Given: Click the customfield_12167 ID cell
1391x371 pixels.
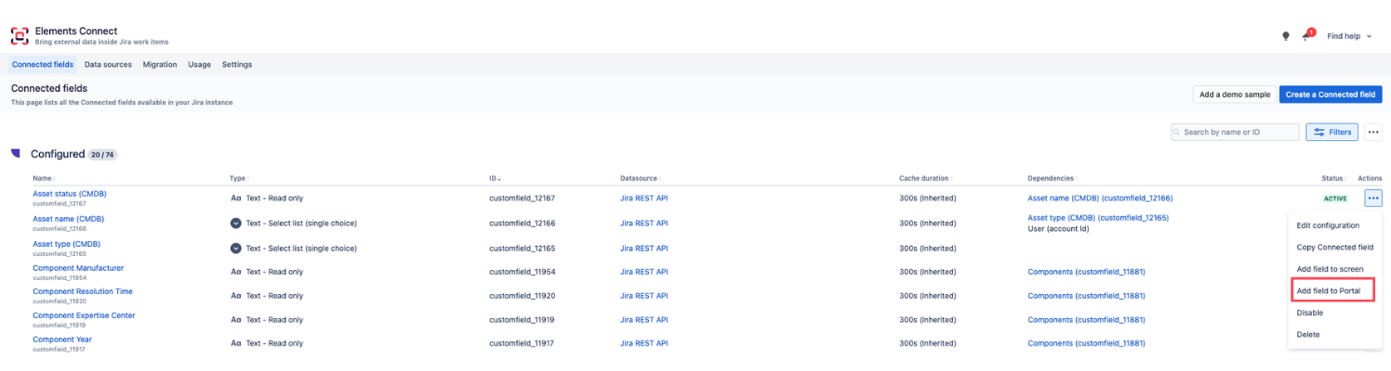Looking at the screenshot, I should pyautogui.click(x=523, y=198).
